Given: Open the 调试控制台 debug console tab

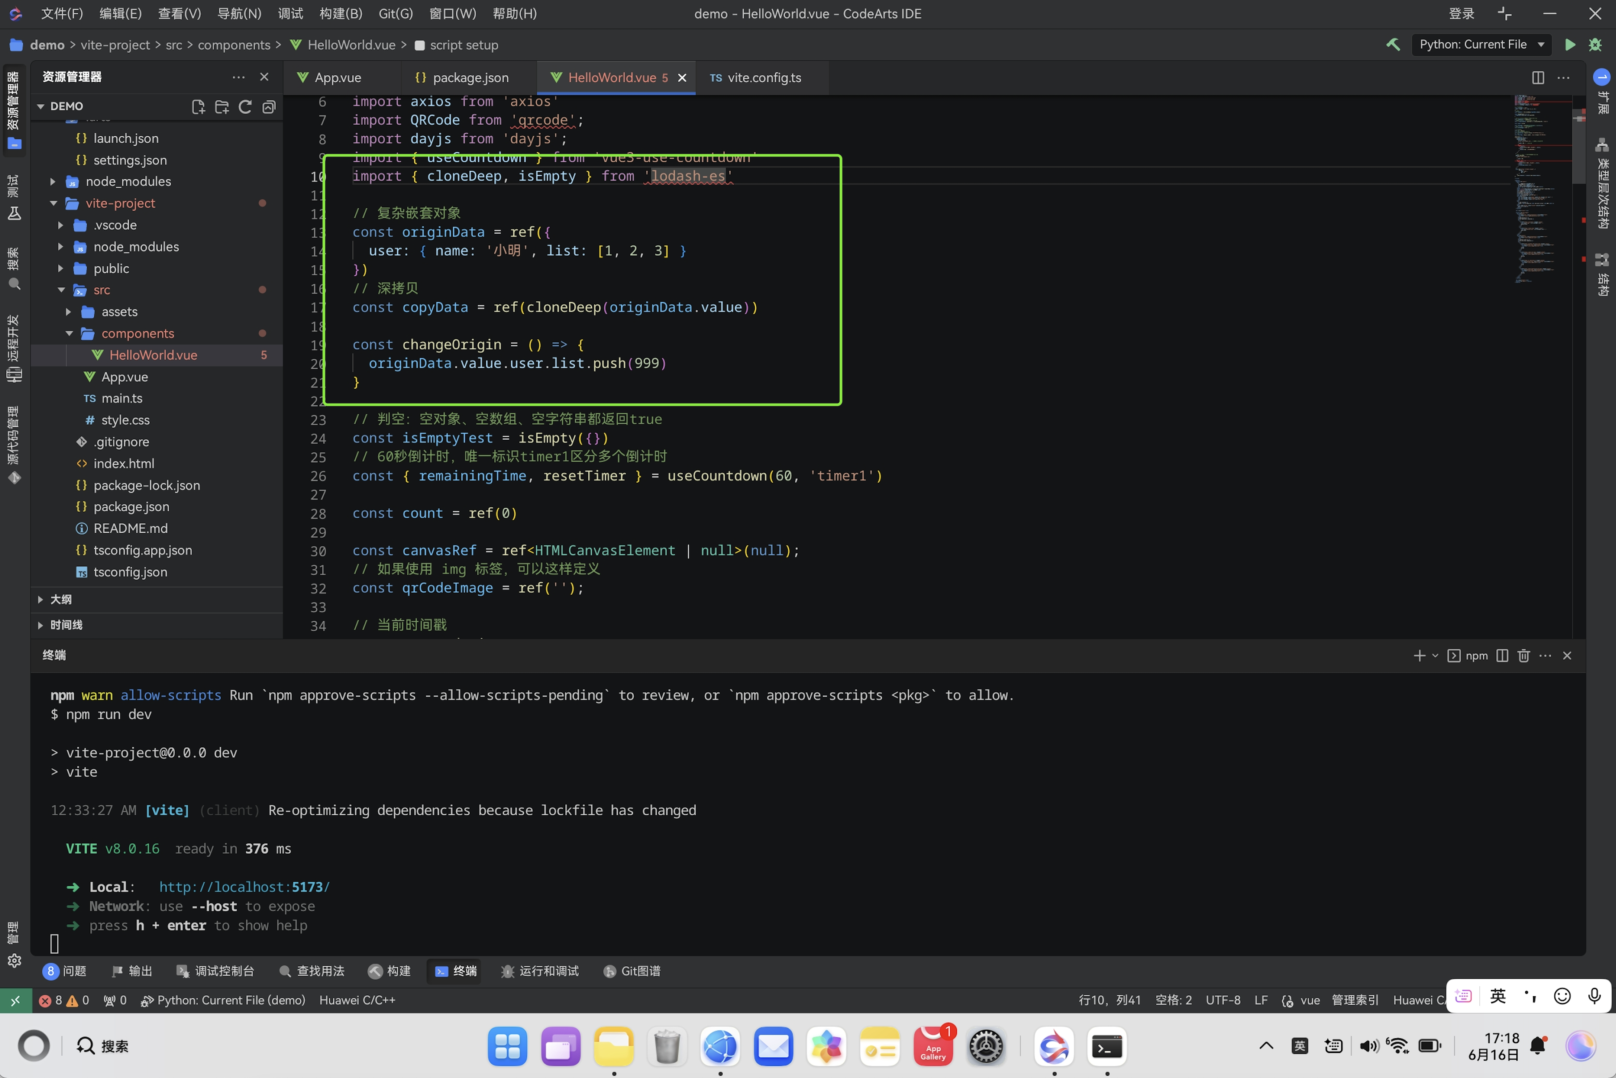Looking at the screenshot, I should point(216,971).
